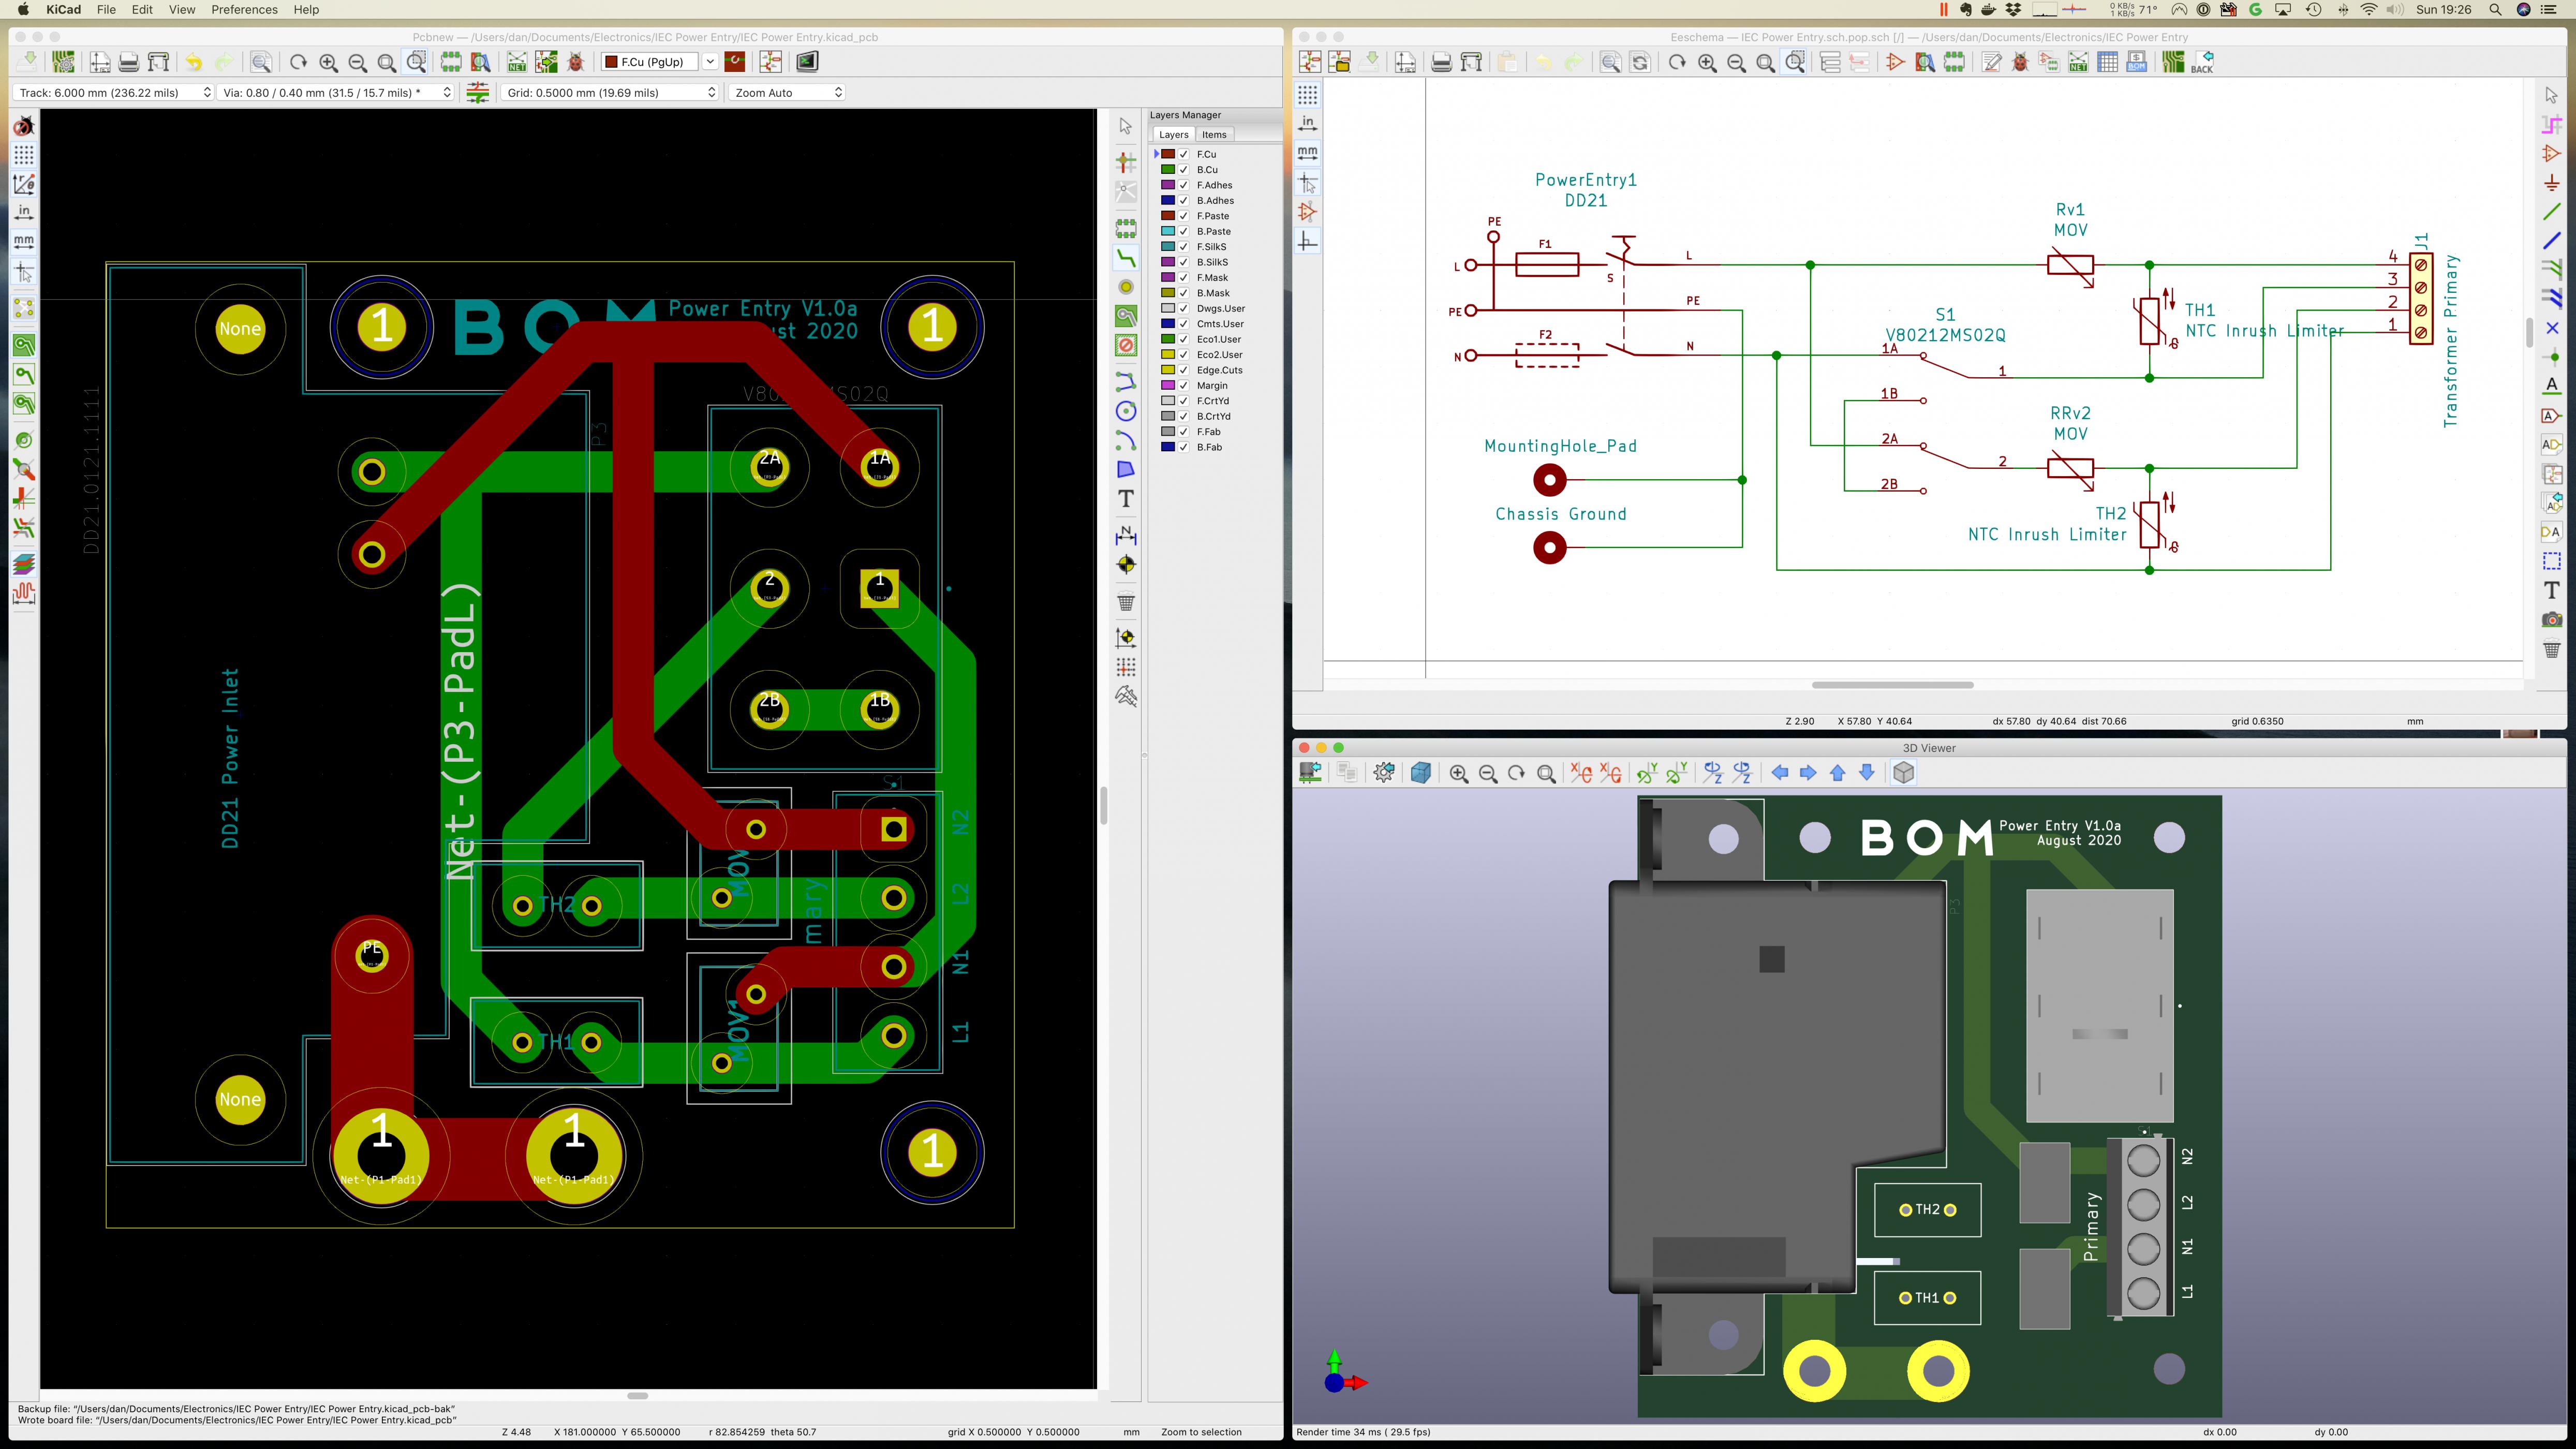Rotate Z counterclockwise in 3D Viewer toolbar
Image resolution: width=2576 pixels, height=1449 pixels.
pos(1743,773)
